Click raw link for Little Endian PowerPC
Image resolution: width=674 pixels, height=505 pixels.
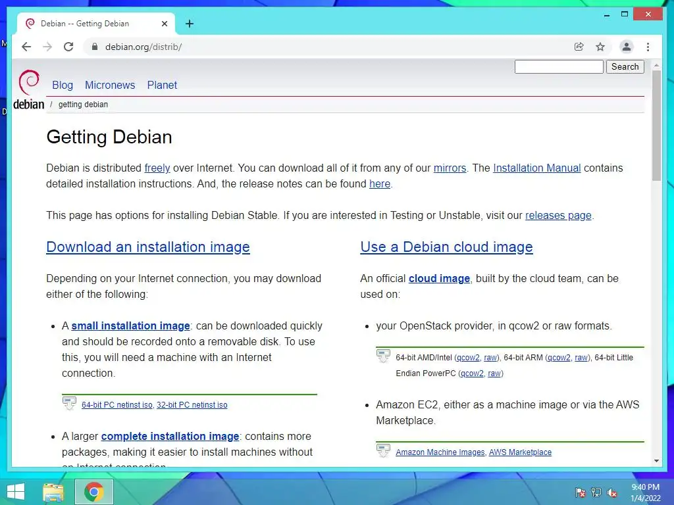[x=494, y=373]
